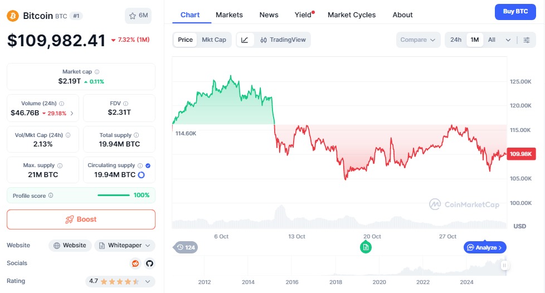The height and width of the screenshot is (293, 545).
Task: Switch to the Markets tab
Action: point(229,15)
